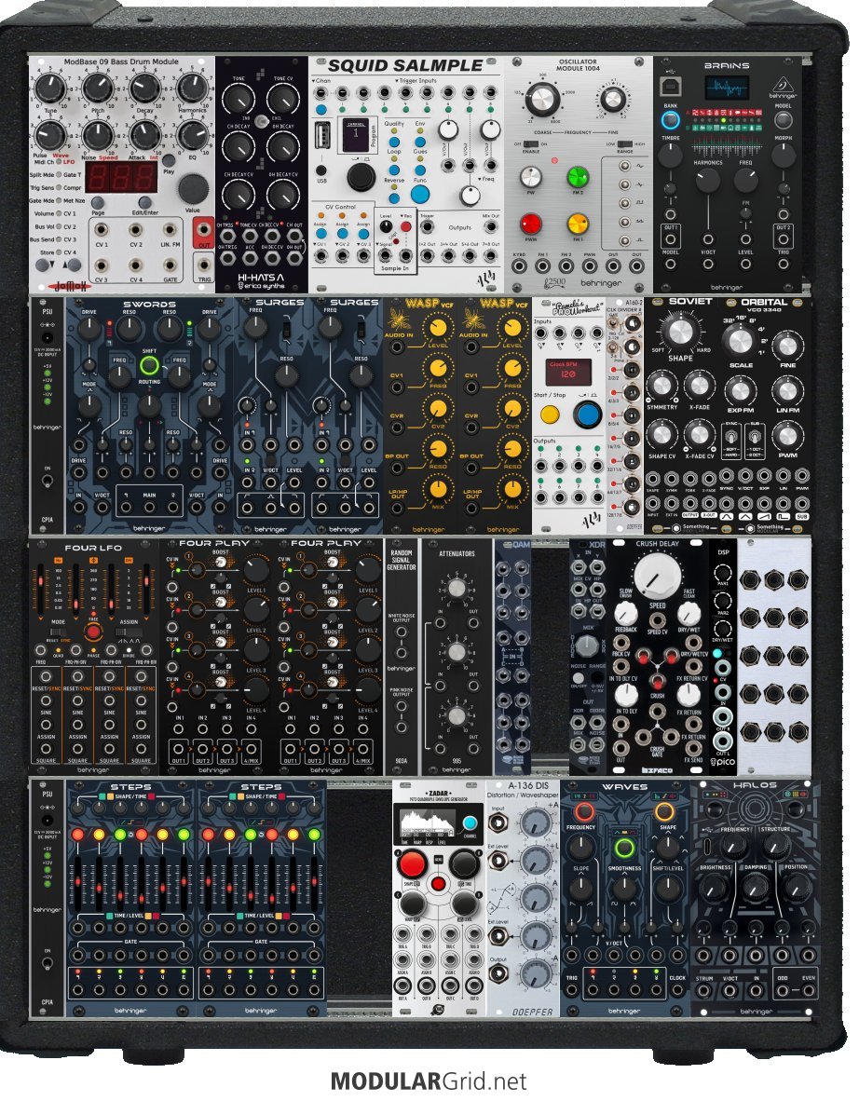Click the PWM knob on Orbital VCO
This screenshot has width=859, height=1101.
[x=787, y=435]
